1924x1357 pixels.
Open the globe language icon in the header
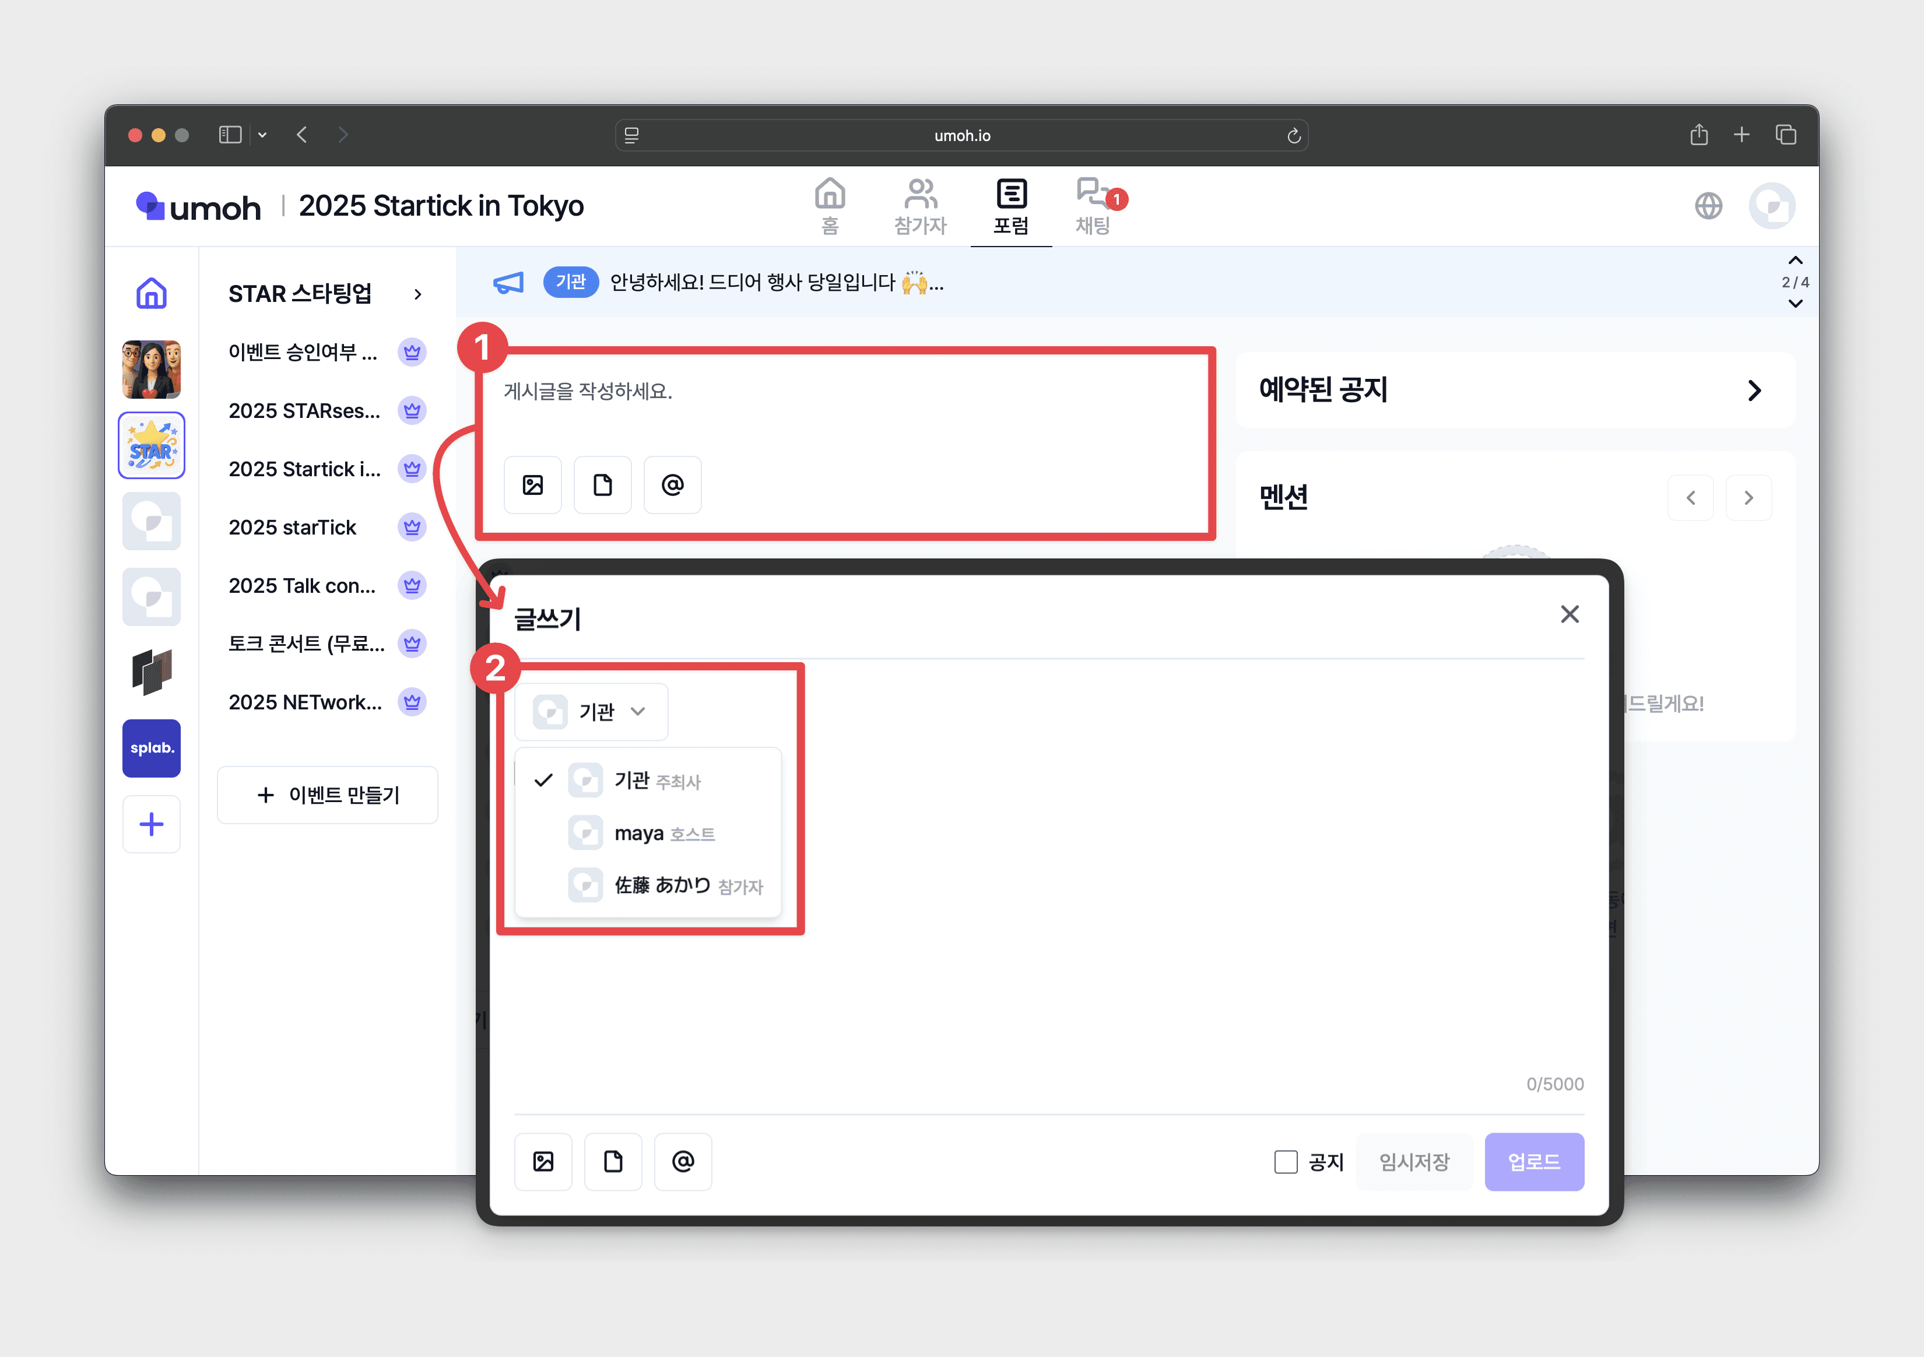[x=1708, y=206]
